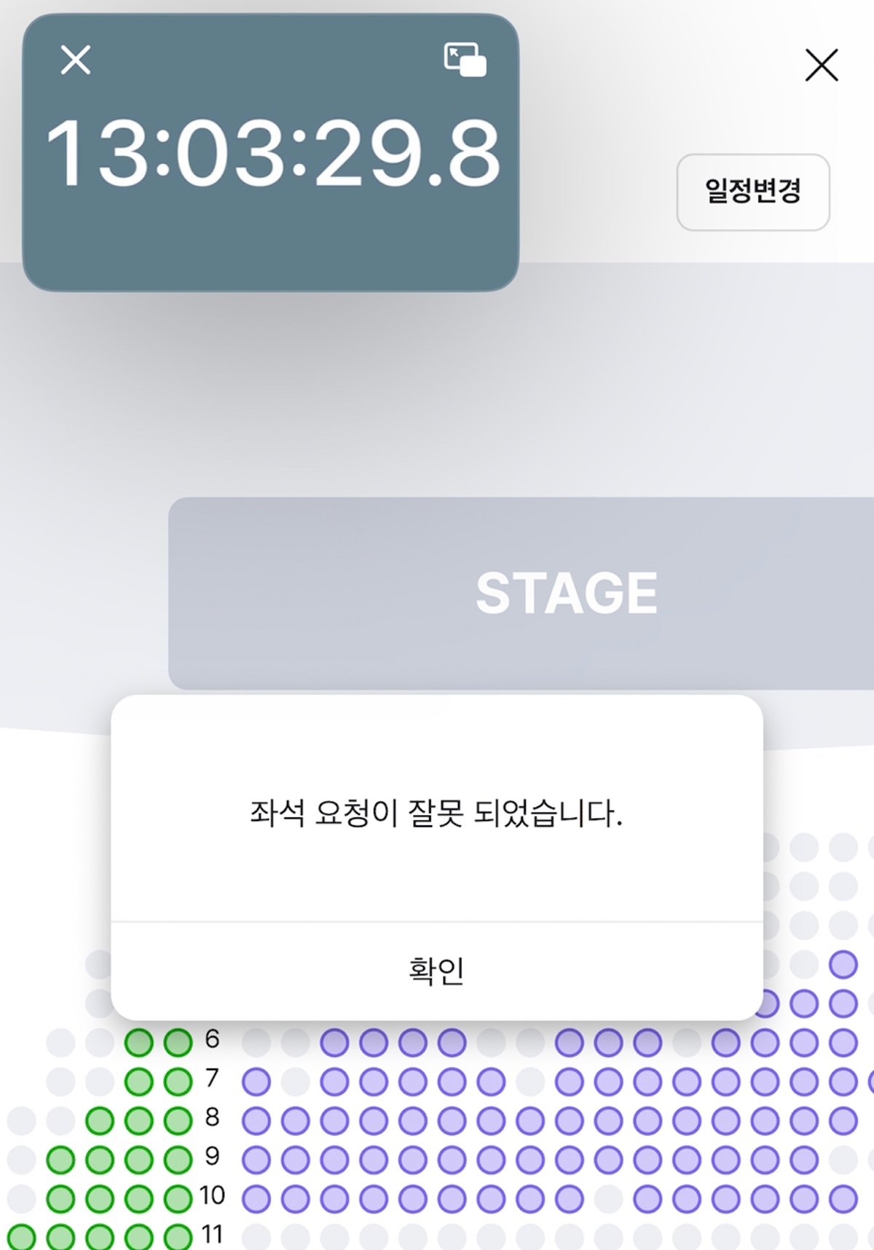The image size is (874, 1250).
Task: Select the leftmost green seat in row 7
Action: click(138, 1082)
